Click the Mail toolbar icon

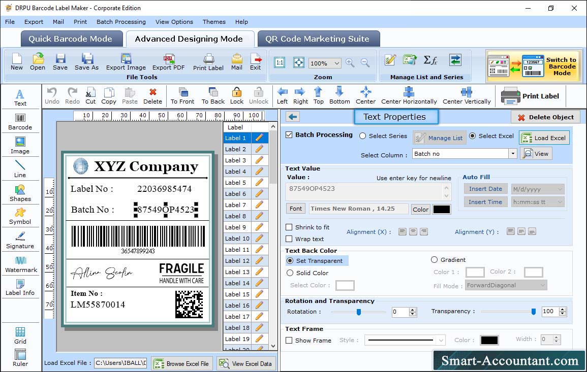[237, 62]
